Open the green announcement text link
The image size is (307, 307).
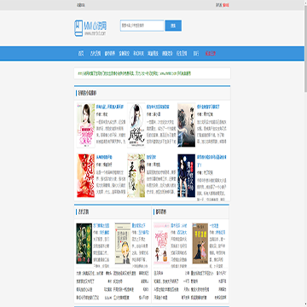click(x=134, y=73)
